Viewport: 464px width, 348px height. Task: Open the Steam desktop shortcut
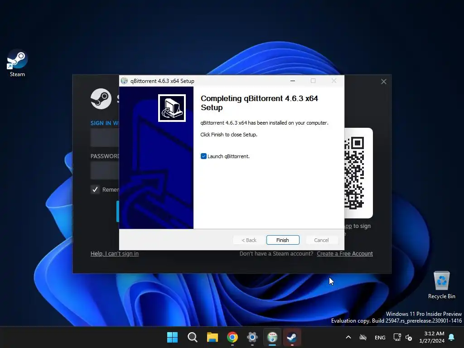click(x=17, y=63)
